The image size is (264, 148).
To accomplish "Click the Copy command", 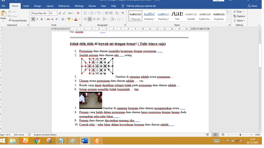I will [x=12, y=16].
